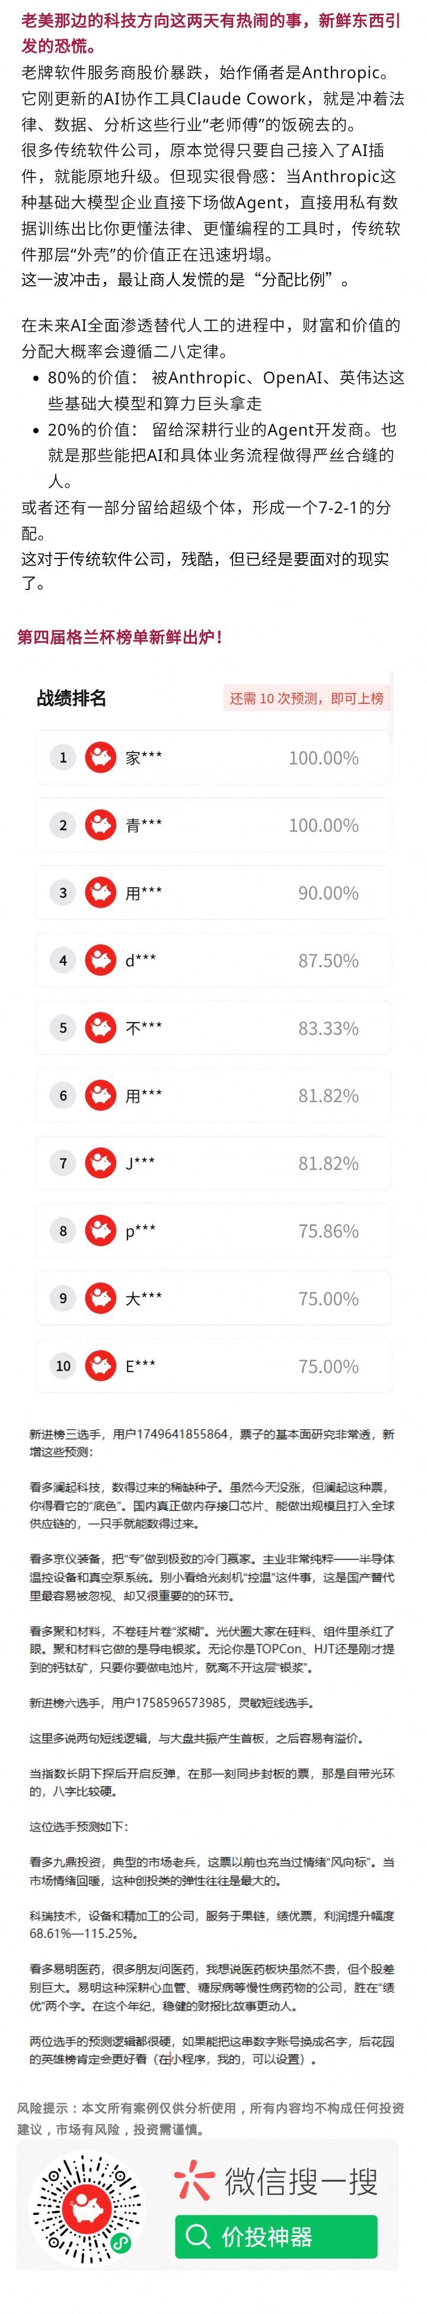Click the pig avatar beside 家***
This screenshot has height=2314, width=427.
pyautogui.click(x=100, y=757)
